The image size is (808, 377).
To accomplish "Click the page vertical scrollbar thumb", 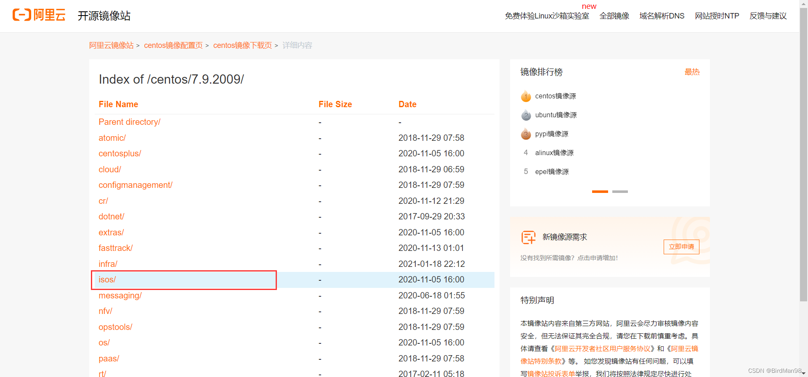I will click(x=804, y=155).
